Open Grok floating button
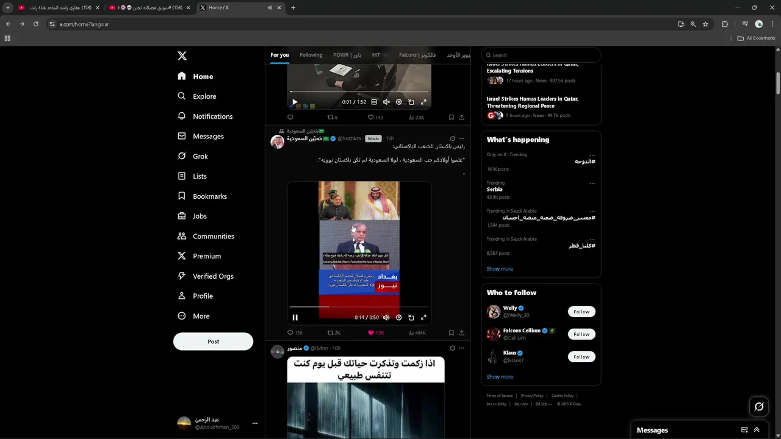The width and height of the screenshot is (781, 439). point(759,406)
